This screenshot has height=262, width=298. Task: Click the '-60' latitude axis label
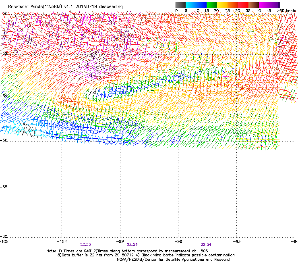coord(4,237)
